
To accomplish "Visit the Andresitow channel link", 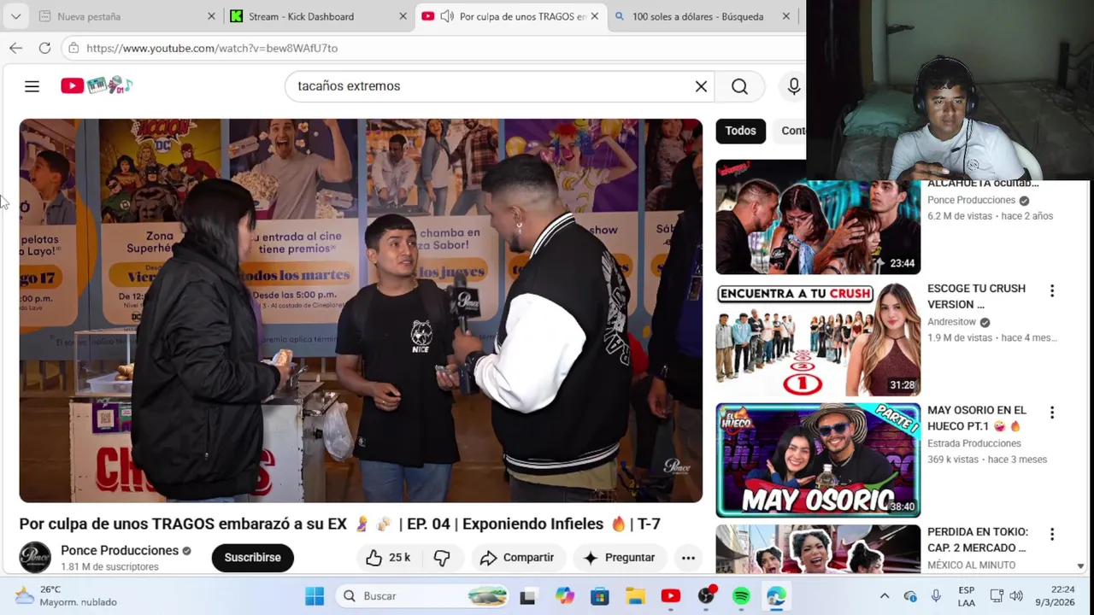I will click(x=951, y=322).
